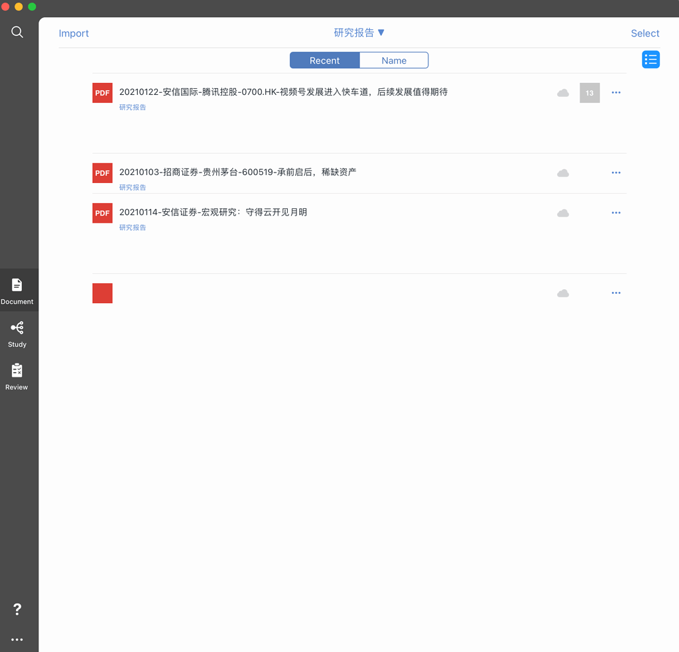Open the help question mark icon
This screenshot has height=652, width=679.
(17, 609)
